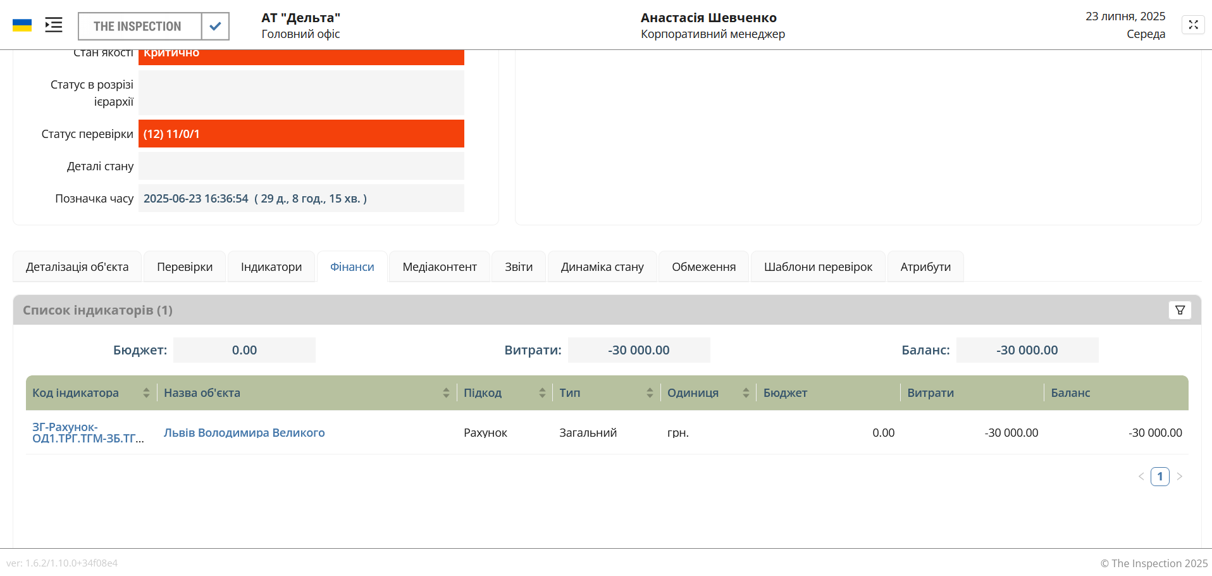Switch to the Звіти tab
1212x576 pixels.
[518, 266]
